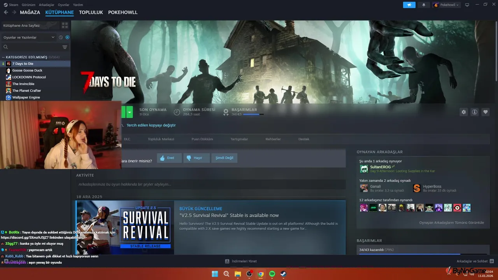Switch to Big Picture mode icon
Viewport: 498px width, 280px height.
pyautogui.click(x=467, y=5)
